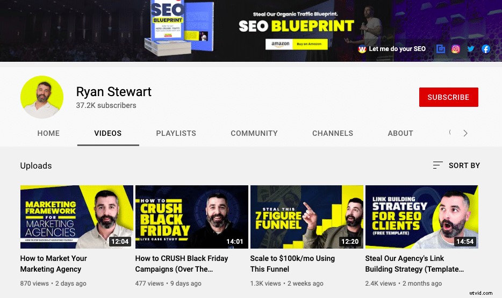Open video title Scale to $100k/mo Using This Funnel

coord(292,264)
